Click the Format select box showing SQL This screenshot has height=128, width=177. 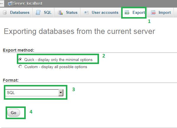34,93
